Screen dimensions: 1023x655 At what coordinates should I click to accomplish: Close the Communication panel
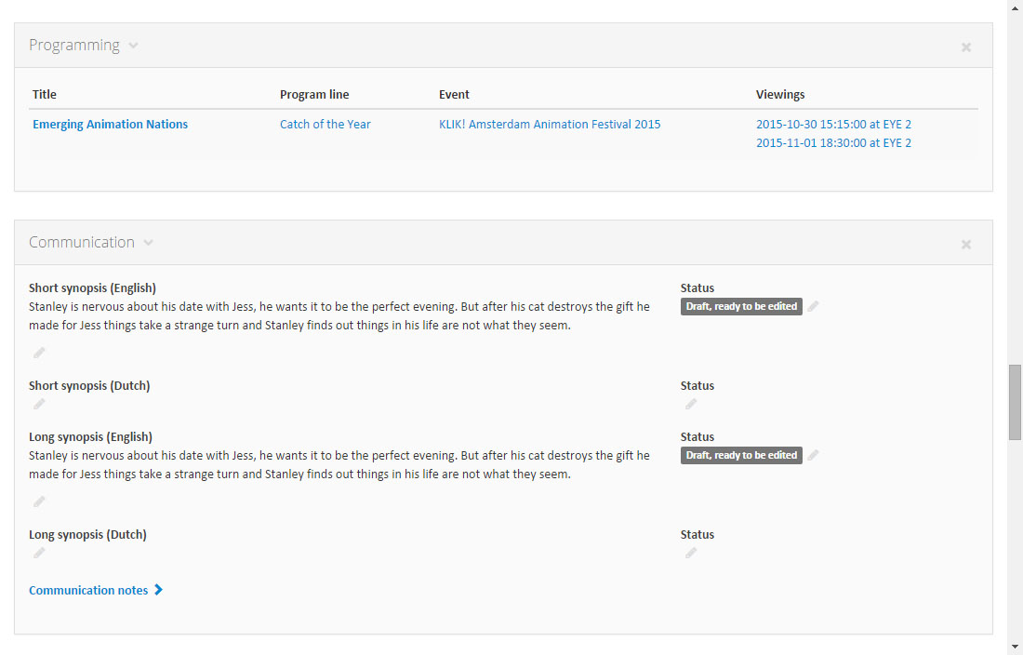966,244
